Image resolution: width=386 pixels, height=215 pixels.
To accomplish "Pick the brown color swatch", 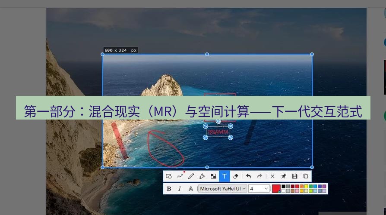I will point(292,191).
